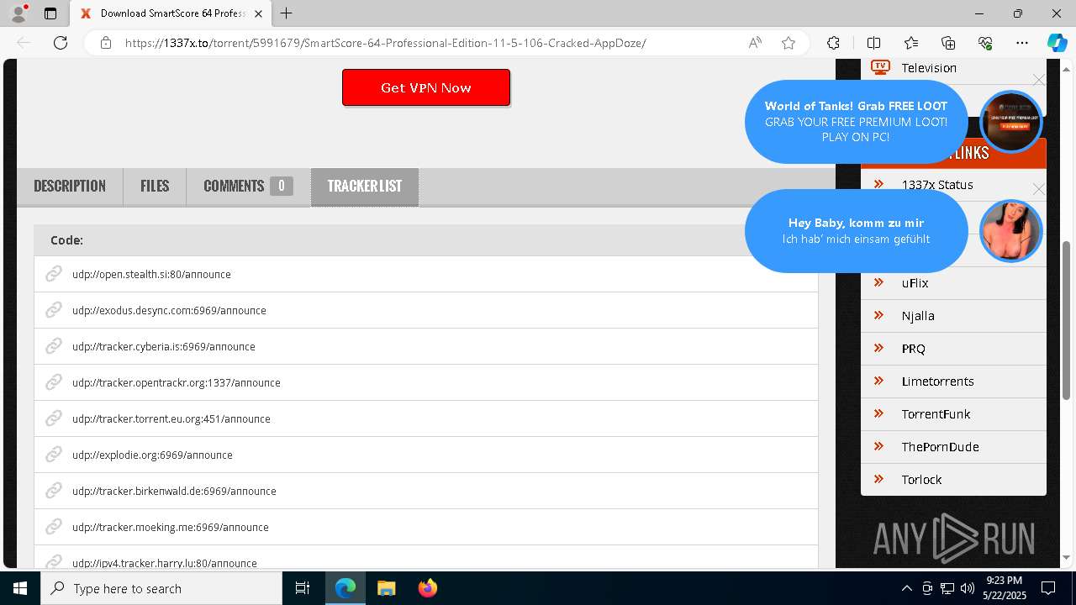Click the link icon beside exodus.desync.com tracker
Viewport: 1076px width, 605px height.
pos(54,310)
